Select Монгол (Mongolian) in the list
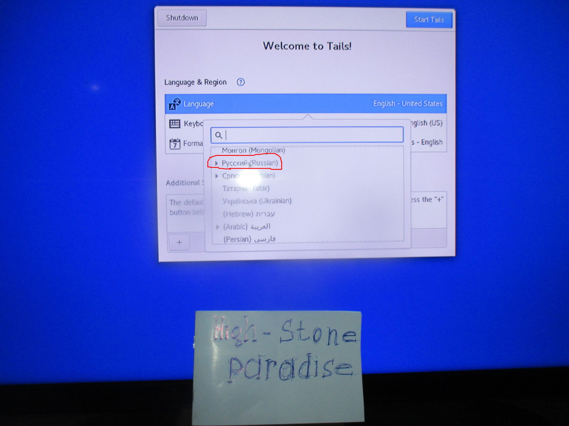This screenshot has height=426, width=569. pos(253,150)
